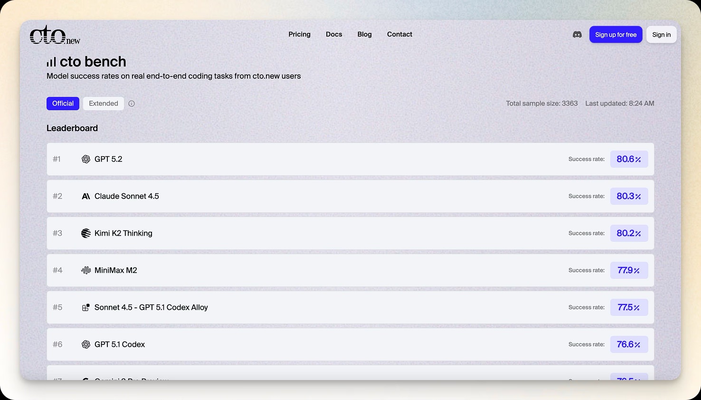Image resolution: width=701 pixels, height=400 pixels.
Task: Open the Discord community icon
Action: pos(577,35)
